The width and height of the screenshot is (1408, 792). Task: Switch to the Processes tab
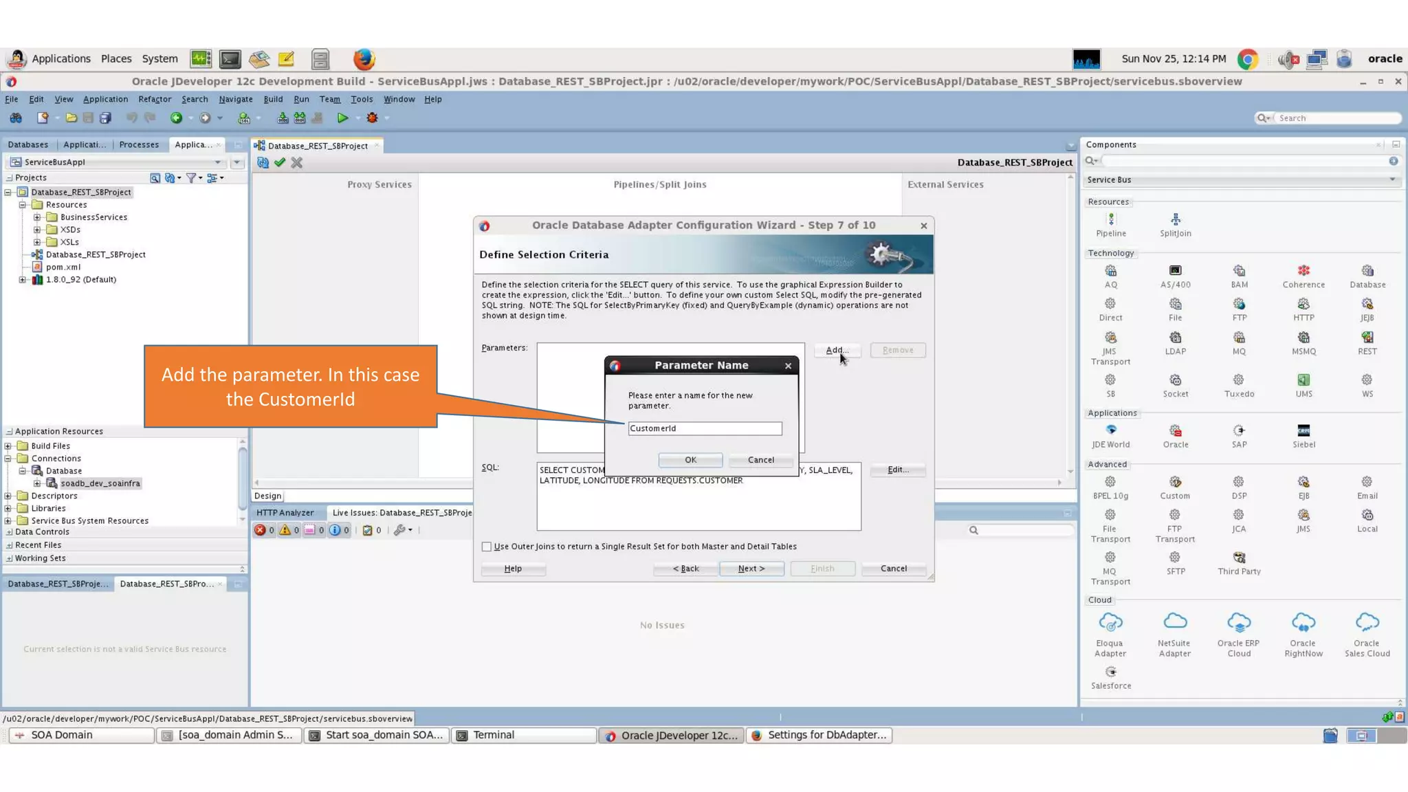[x=139, y=144]
